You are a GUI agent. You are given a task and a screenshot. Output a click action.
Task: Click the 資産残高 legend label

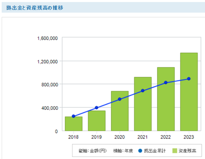(187, 151)
